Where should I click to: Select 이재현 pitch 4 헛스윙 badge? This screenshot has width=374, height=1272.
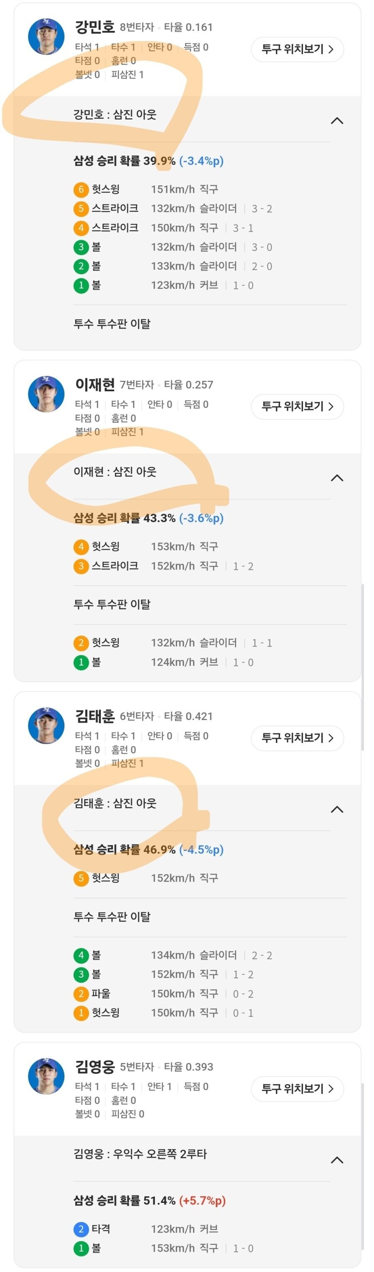[x=81, y=547]
